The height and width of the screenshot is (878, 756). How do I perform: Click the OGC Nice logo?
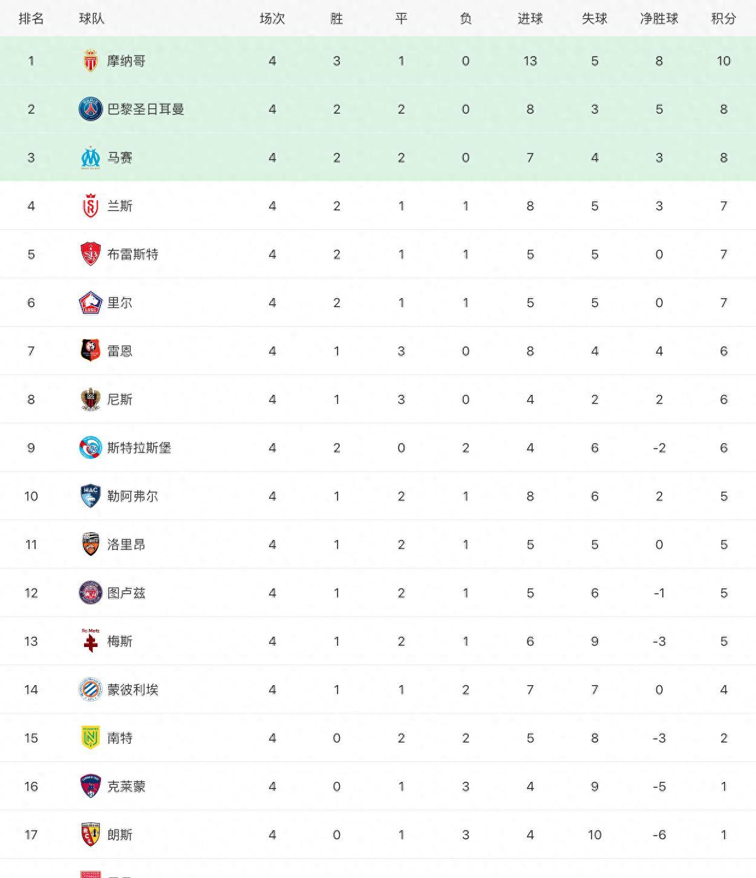point(91,399)
